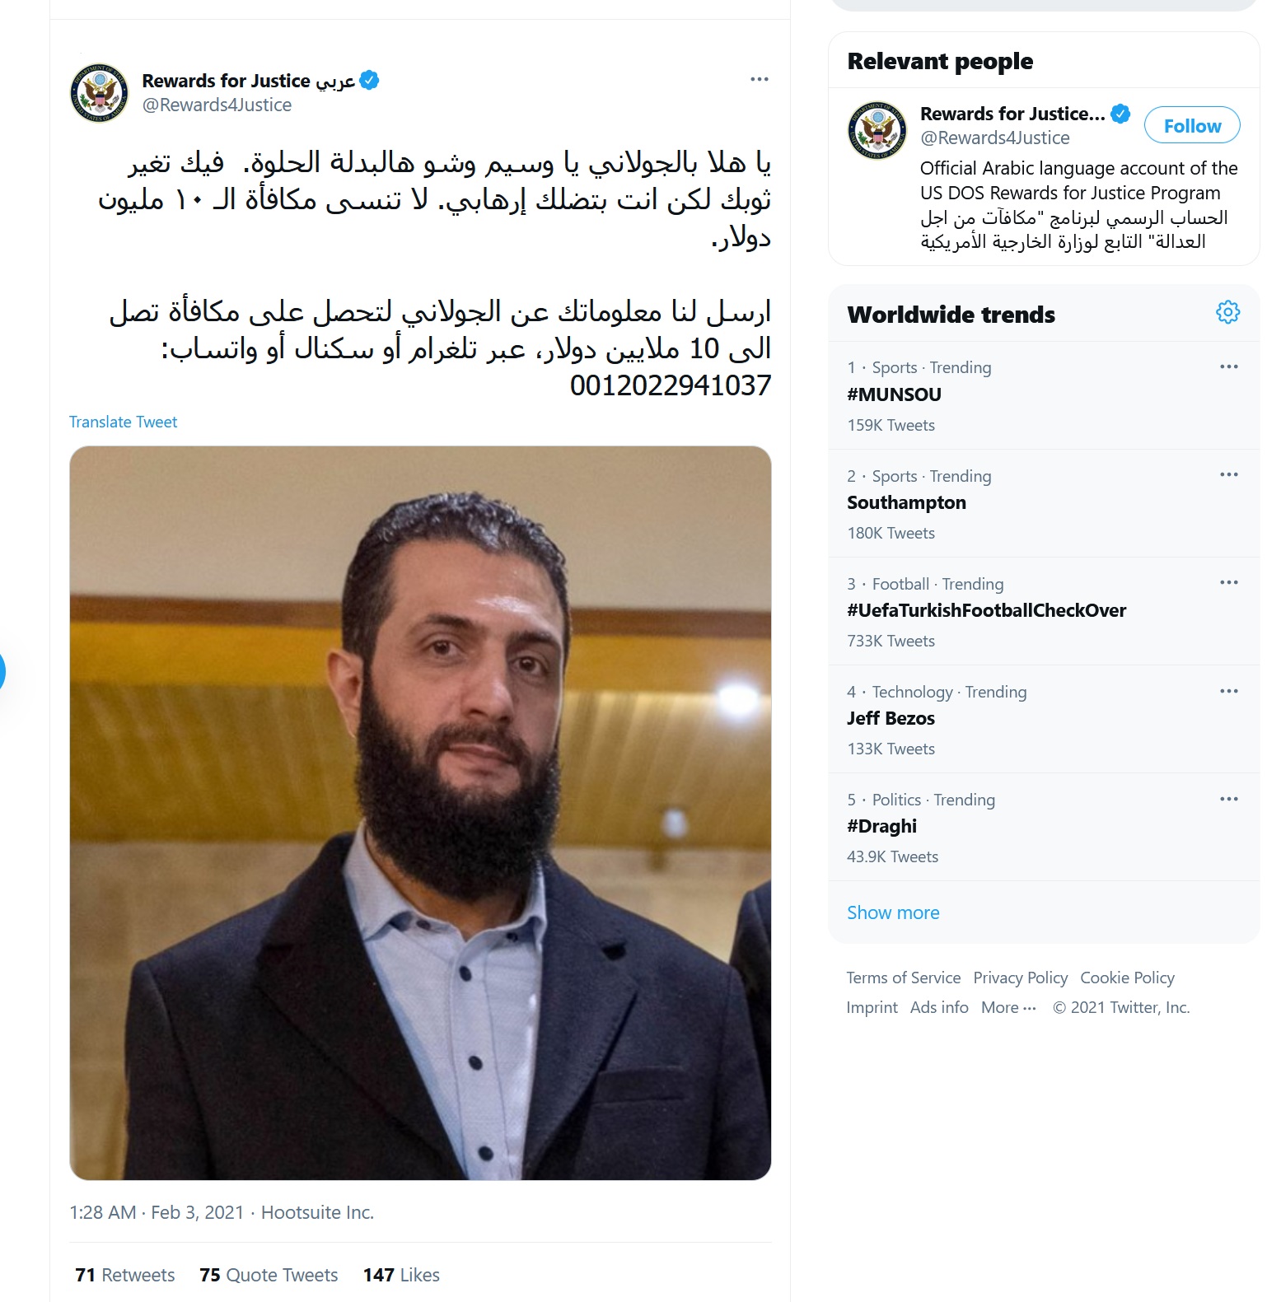Click the tweet author's profile avatar
The image size is (1281, 1302).
99,92
